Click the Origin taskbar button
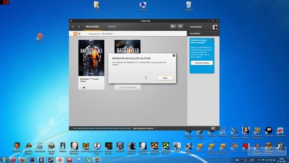This screenshot has width=289, height=163. point(60,160)
